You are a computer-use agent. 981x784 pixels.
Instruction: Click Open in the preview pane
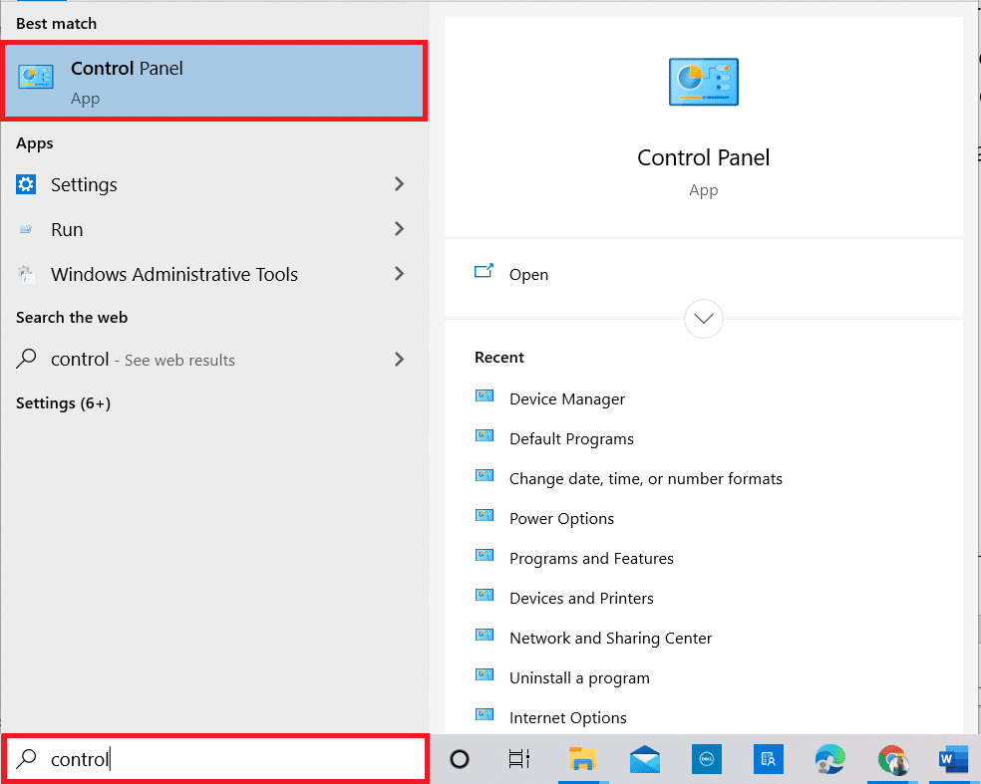[x=528, y=275]
